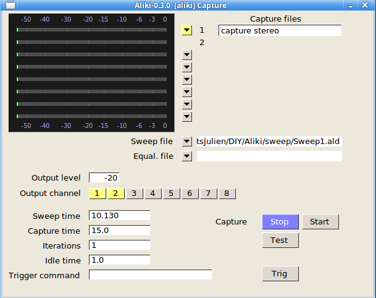Click the Trigger command field
Image resolution: width=376 pixels, height=298 pixels.
(x=151, y=275)
